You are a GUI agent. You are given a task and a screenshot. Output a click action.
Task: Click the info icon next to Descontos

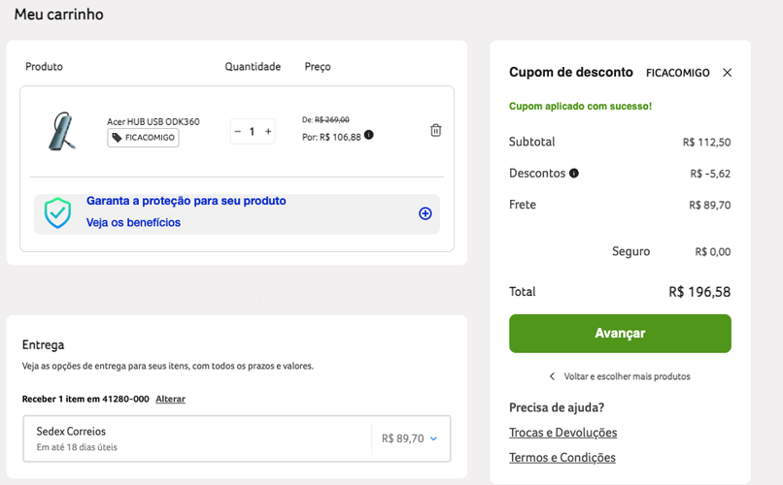coord(574,174)
